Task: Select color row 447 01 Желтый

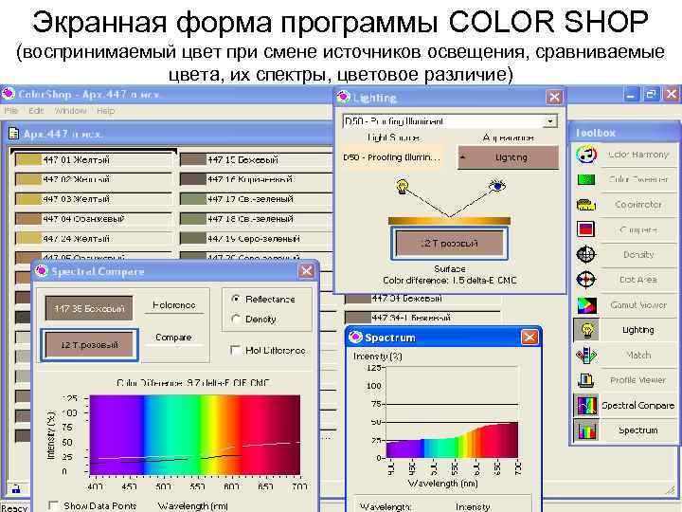Action: pyautogui.click(x=94, y=159)
